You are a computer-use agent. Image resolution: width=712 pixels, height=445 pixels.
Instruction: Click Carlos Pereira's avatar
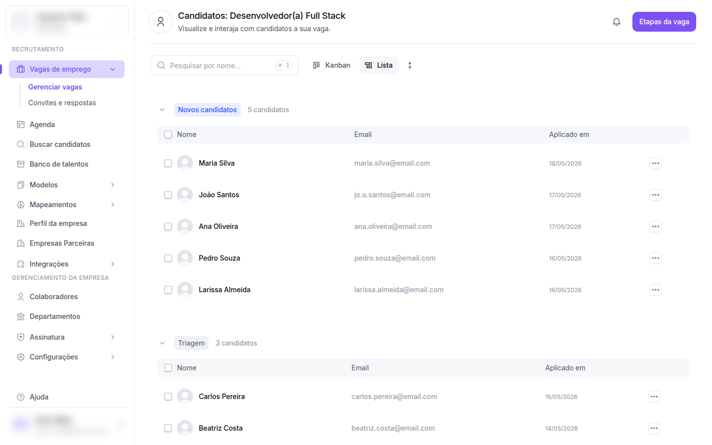click(185, 397)
